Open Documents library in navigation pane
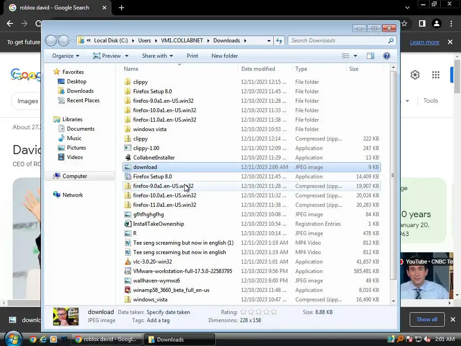This screenshot has width=461, height=346. coord(81,129)
